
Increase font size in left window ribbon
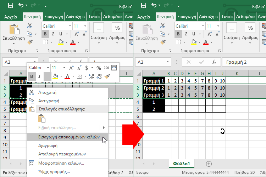pos(77,34)
